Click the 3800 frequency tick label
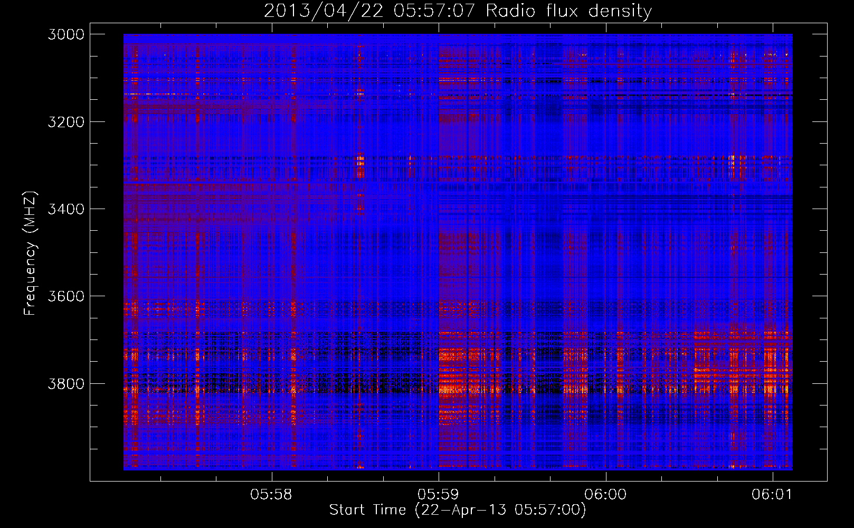Image resolution: width=854 pixels, height=528 pixels. coord(66,383)
